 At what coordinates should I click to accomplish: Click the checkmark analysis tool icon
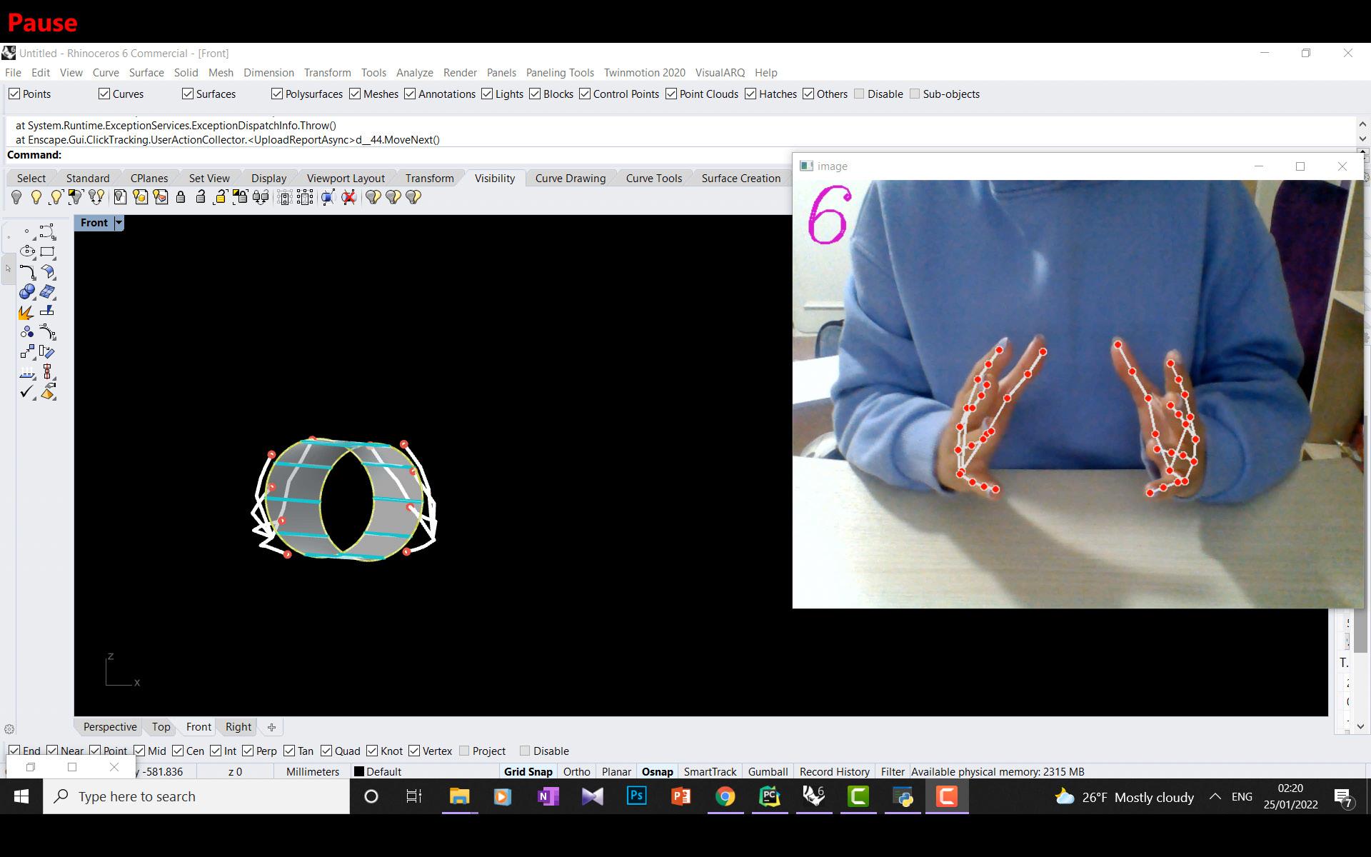click(27, 392)
